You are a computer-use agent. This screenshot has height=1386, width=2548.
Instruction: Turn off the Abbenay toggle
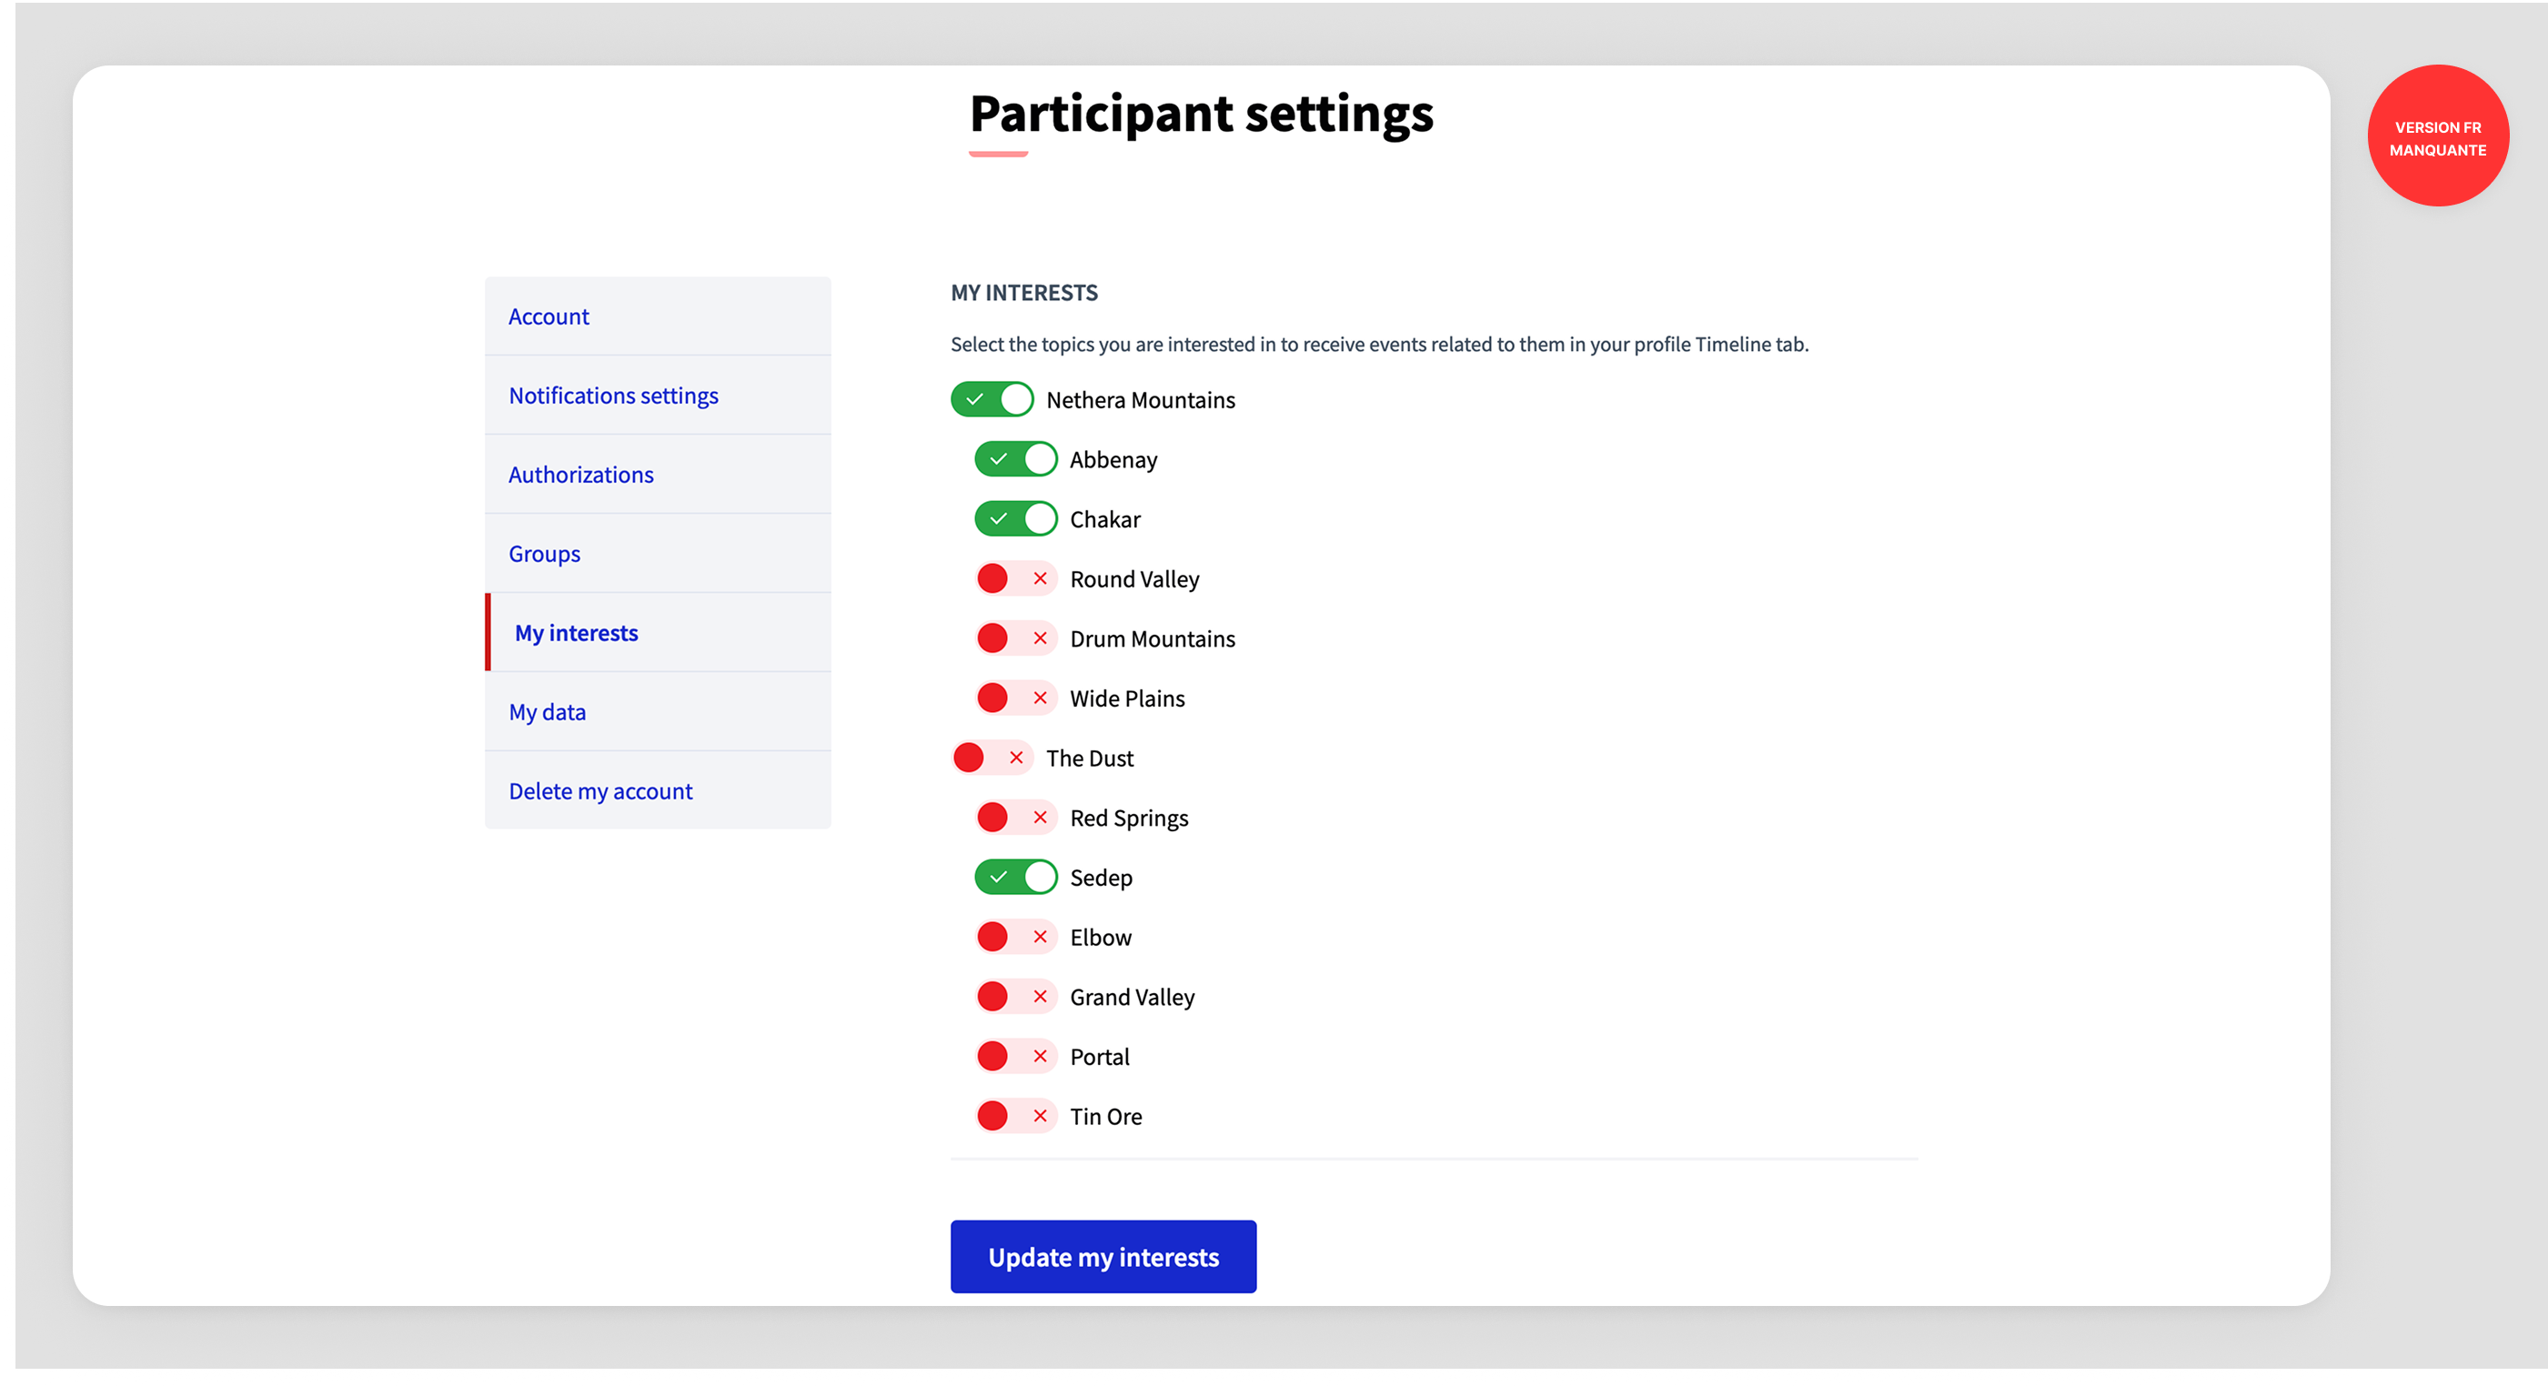pyautogui.click(x=1015, y=458)
